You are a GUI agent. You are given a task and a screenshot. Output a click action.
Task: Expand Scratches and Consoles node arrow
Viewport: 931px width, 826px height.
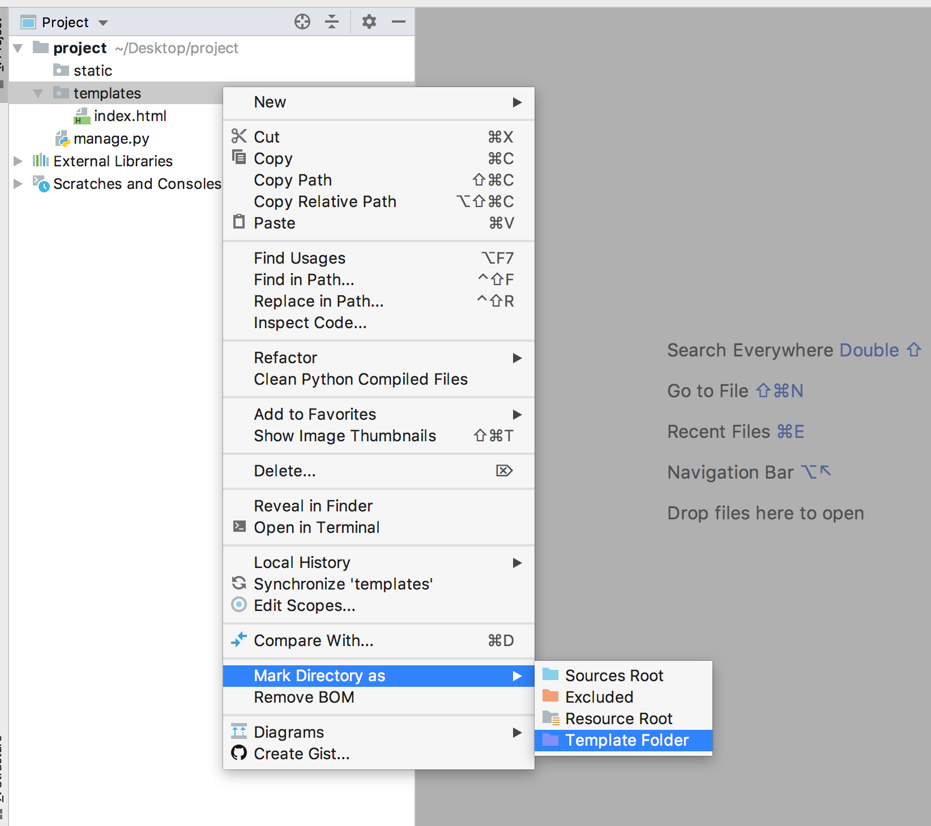[x=18, y=184]
